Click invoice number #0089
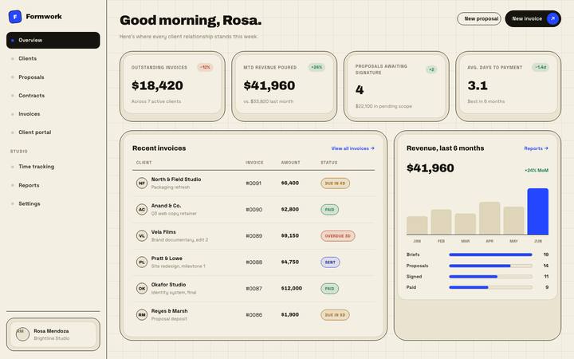574x359 pixels. [x=254, y=236]
